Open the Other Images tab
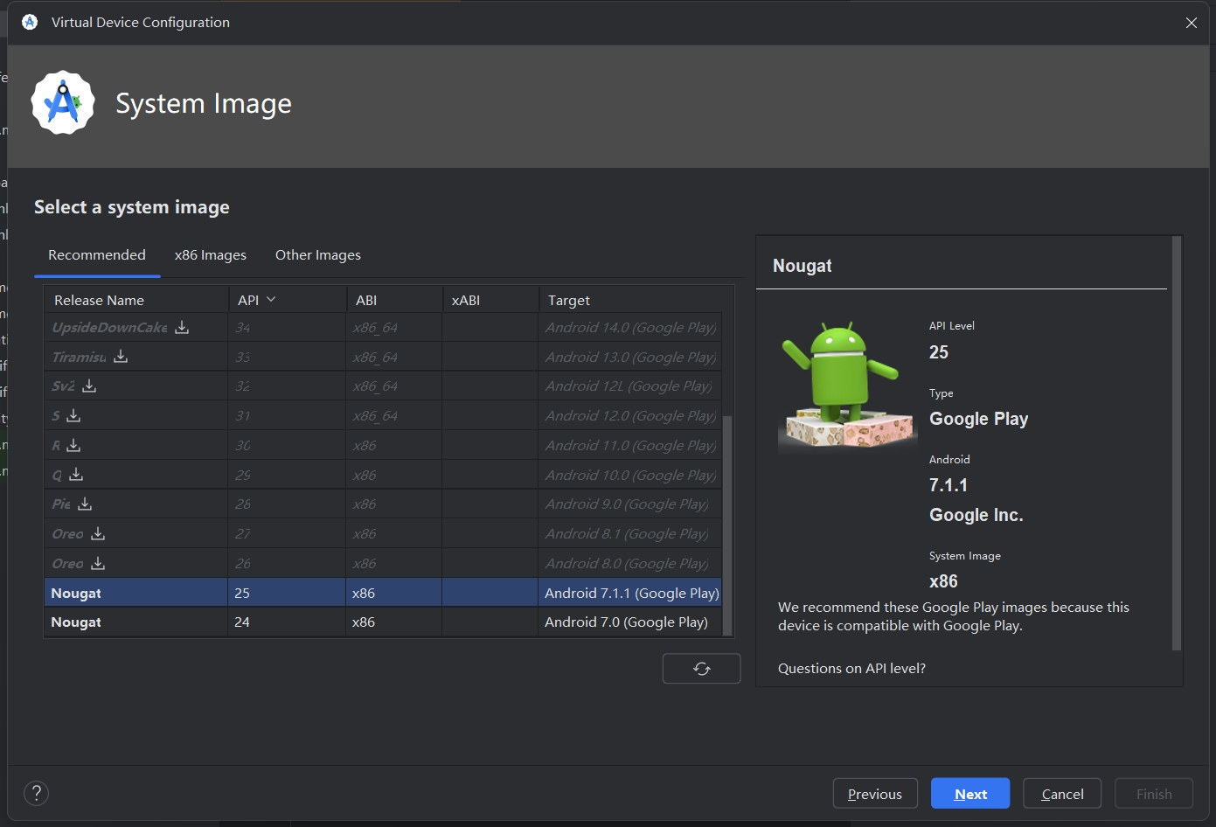This screenshot has height=827, width=1216. click(x=318, y=255)
